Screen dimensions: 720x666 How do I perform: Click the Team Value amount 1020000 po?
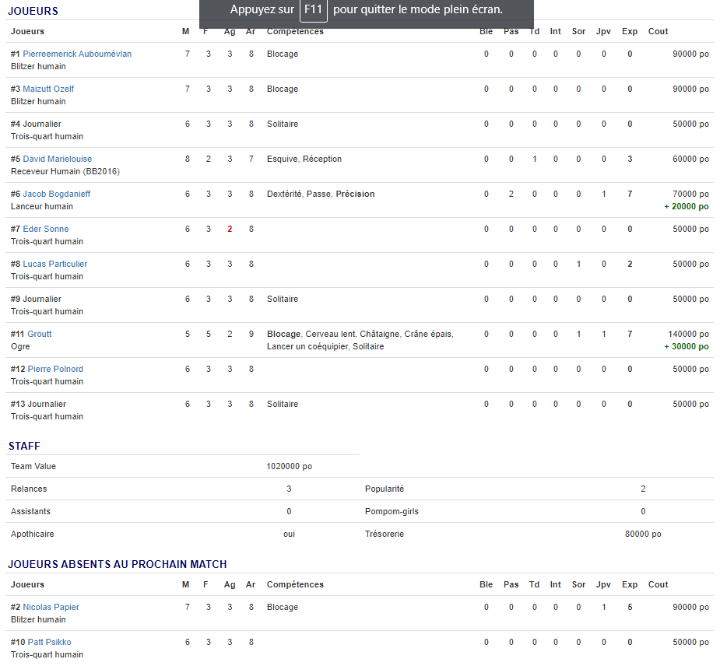[x=289, y=466]
